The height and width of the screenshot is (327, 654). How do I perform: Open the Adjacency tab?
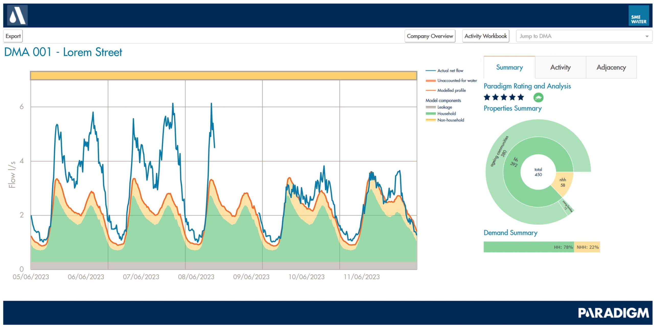click(611, 67)
